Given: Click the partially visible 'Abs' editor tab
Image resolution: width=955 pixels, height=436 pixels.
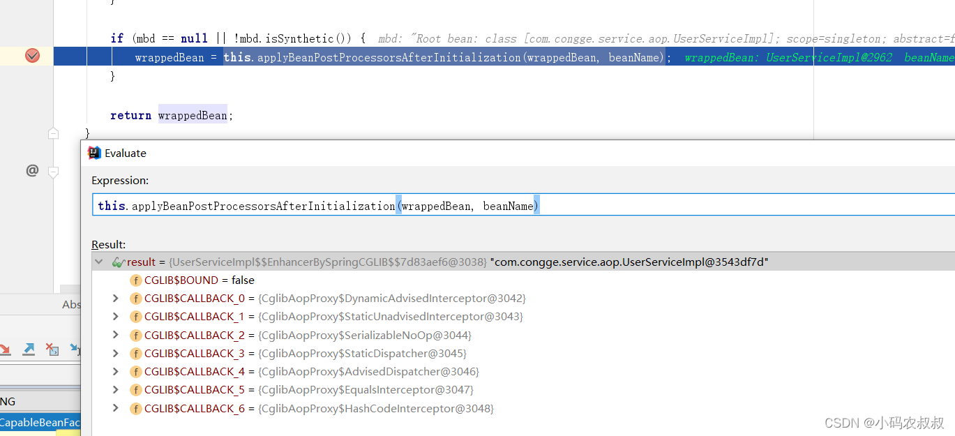Looking at the screenshot, I should pyautogui.click(x=71, y=304).
